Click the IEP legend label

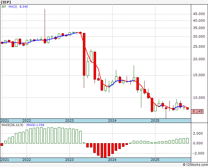click(x=4, y=6)
